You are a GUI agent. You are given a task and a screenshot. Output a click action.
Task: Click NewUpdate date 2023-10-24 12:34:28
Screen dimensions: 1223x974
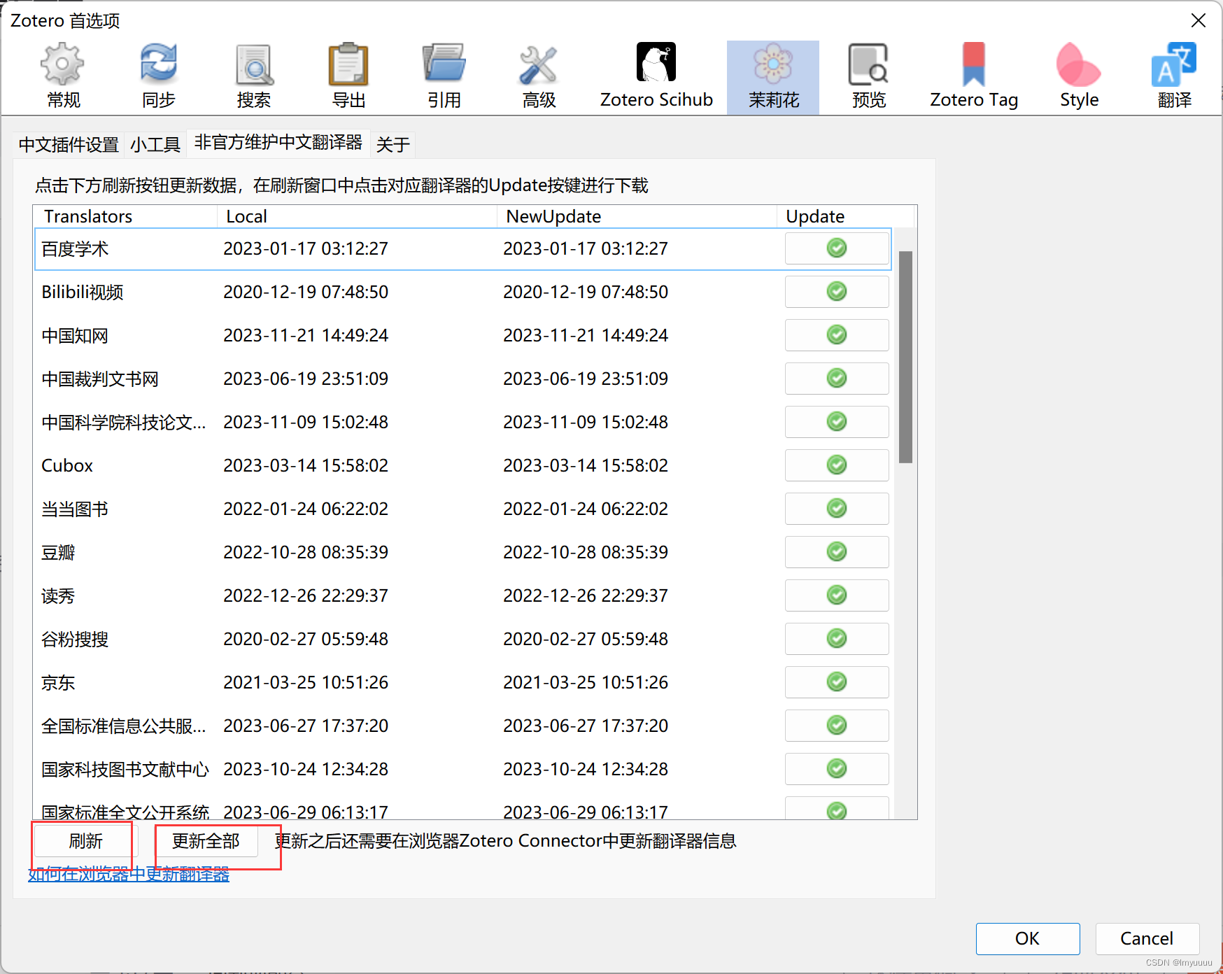point(586,770)
